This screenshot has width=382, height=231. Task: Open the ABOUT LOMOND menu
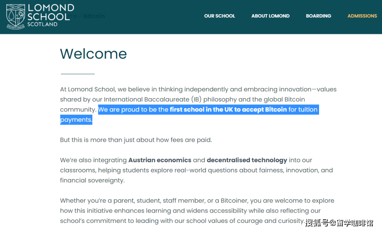(271, 16)
